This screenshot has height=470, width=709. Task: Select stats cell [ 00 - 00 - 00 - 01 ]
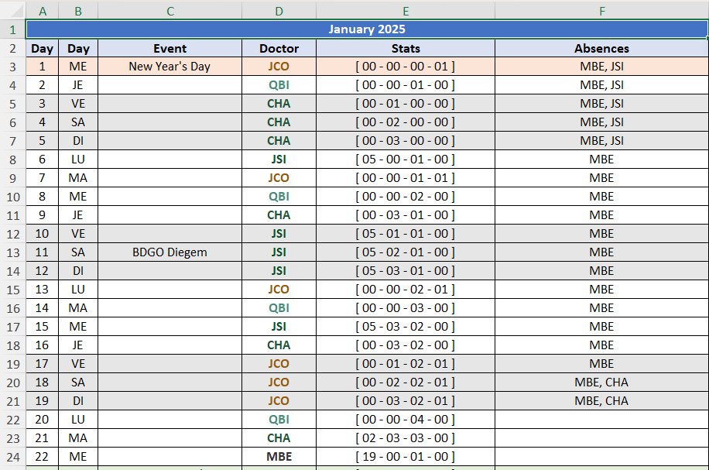point(406,67)
